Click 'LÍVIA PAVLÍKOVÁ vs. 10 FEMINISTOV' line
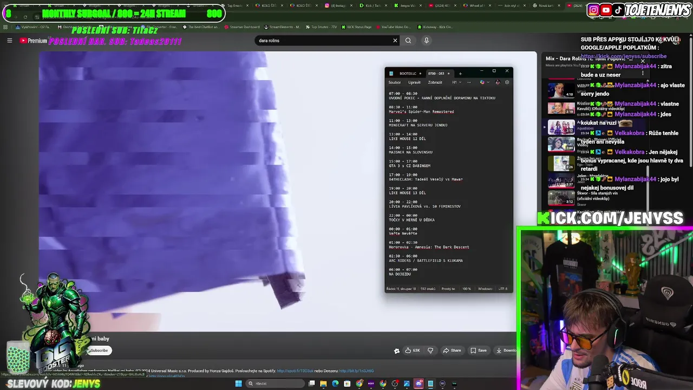This screenshot has width=693, height=390. click(x=424, y=206)
